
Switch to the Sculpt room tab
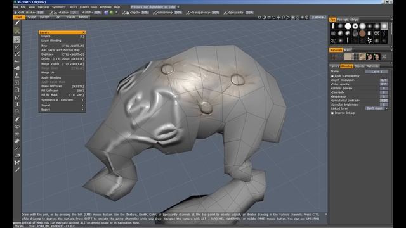[32, 17]
